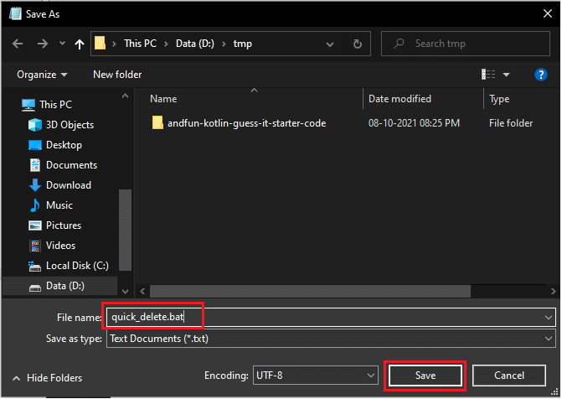The width and height of the screenshot is (562, 399).
Task: Select 3D Objects in the sidebar
Action: point(70,125)
